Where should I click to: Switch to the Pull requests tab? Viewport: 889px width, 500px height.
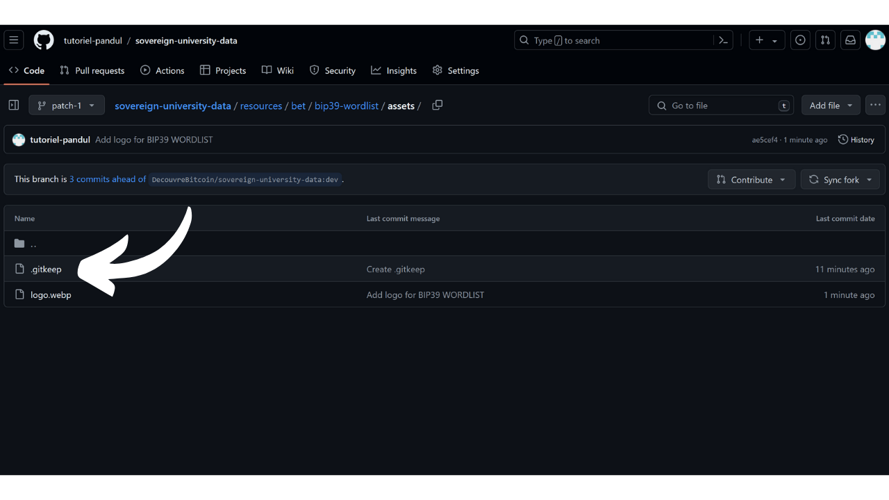[92, 71]
